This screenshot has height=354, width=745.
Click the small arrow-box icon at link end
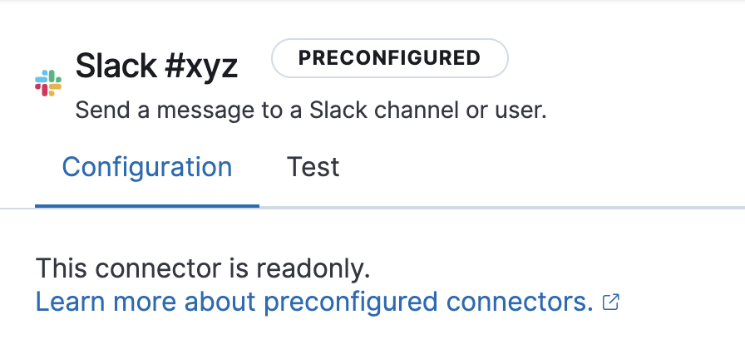click(x=610, y=302)
